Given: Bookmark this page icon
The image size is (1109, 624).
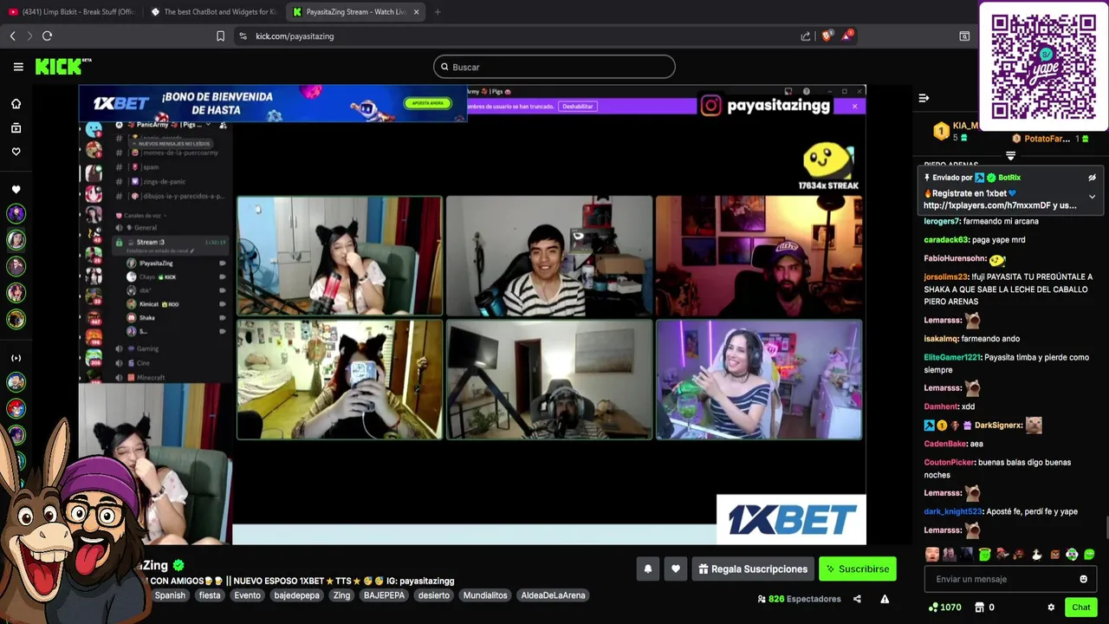Looking at the screenshot, I should [220, 36].
